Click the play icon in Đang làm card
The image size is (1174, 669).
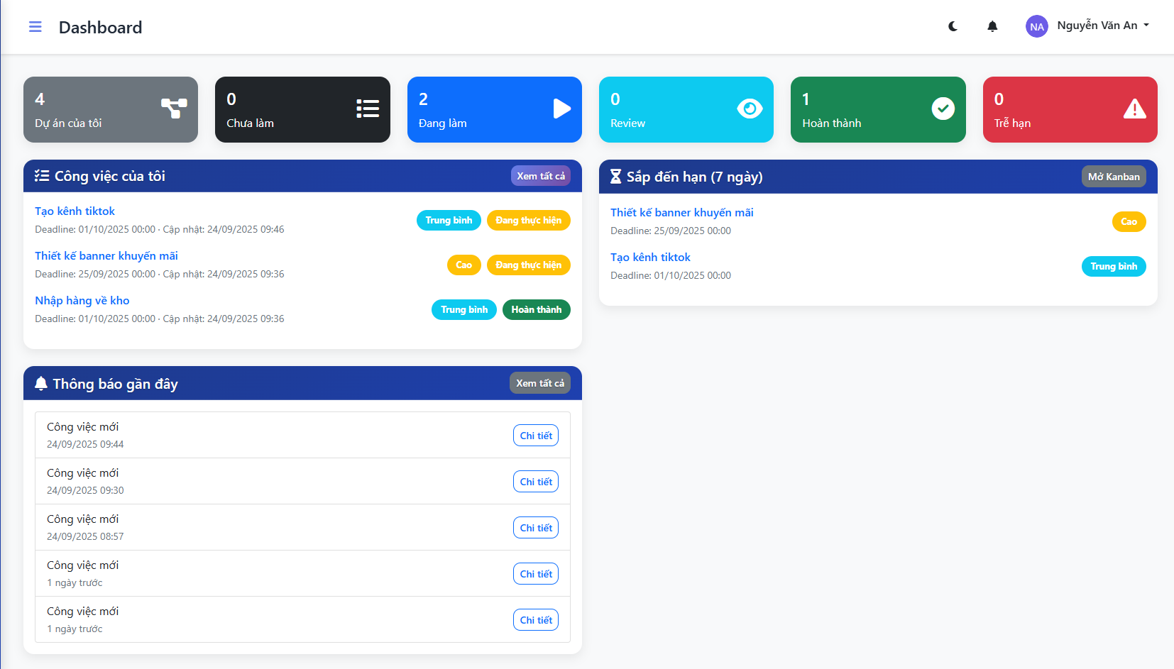(562, 109)
